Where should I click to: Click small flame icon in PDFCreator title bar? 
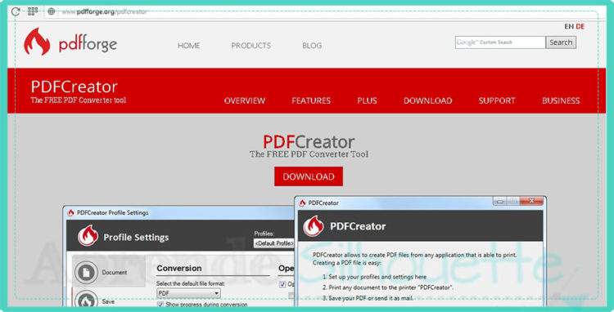pos(302,203)
